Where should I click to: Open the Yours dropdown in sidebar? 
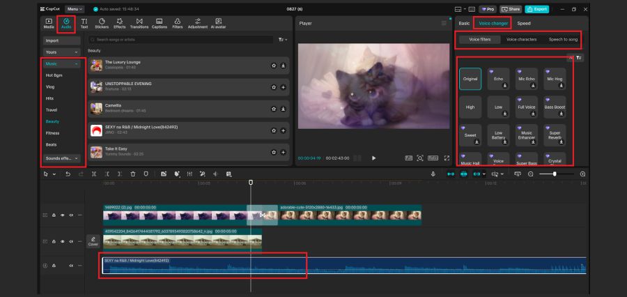click(x=61, y=52)
